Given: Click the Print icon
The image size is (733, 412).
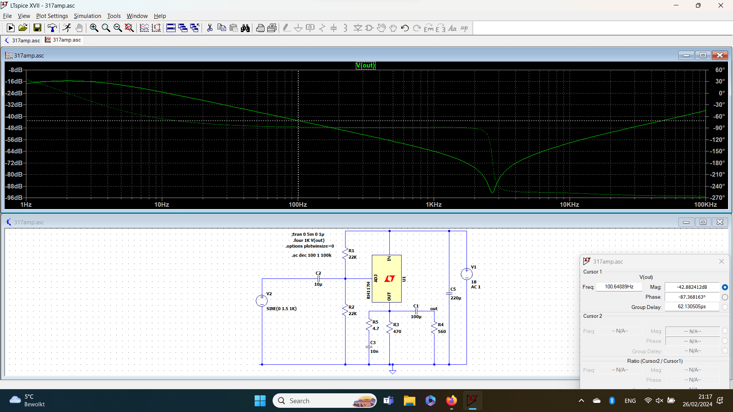Looking at the screenshot, I should pos(260,28).
